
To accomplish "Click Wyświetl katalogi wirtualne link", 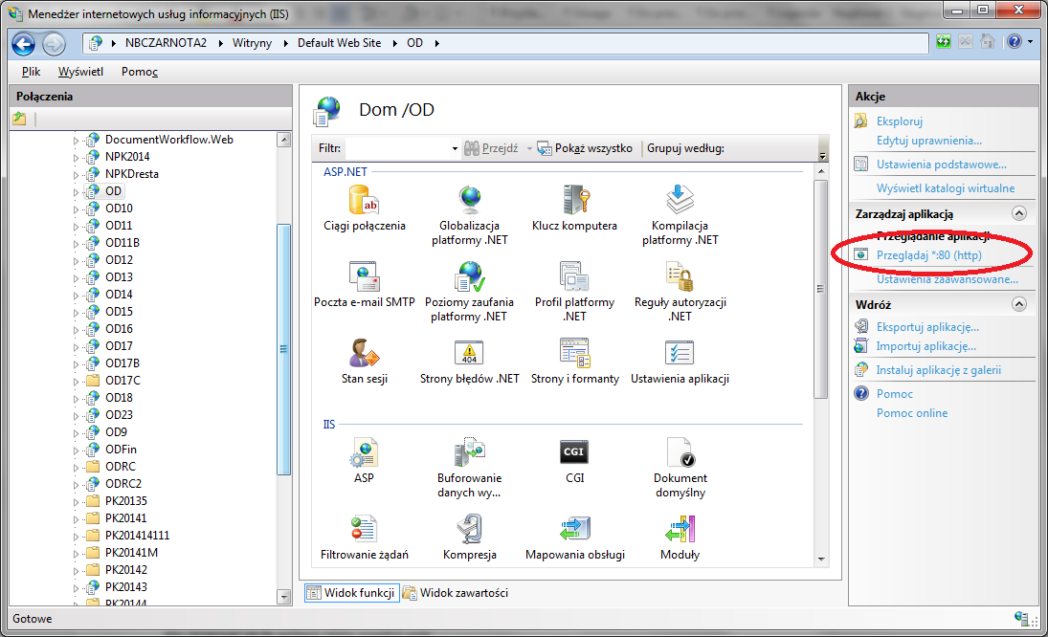I will [x=946, y=188].
